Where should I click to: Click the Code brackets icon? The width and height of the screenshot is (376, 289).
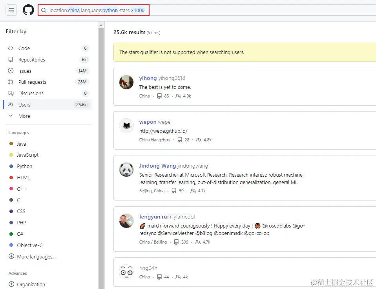[x=11, y=48]
